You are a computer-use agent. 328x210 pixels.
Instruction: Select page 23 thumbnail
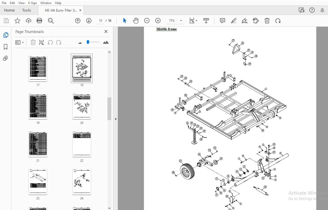(38, 182)
